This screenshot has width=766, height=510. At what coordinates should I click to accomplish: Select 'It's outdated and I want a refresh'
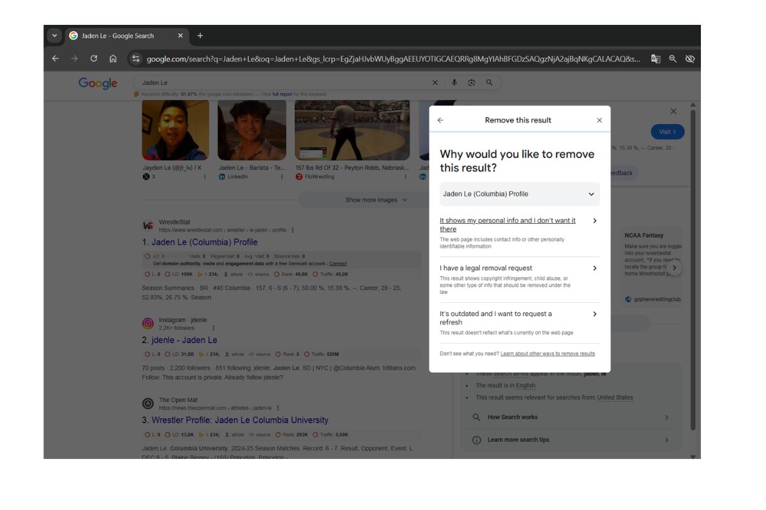tap(520, 324)
